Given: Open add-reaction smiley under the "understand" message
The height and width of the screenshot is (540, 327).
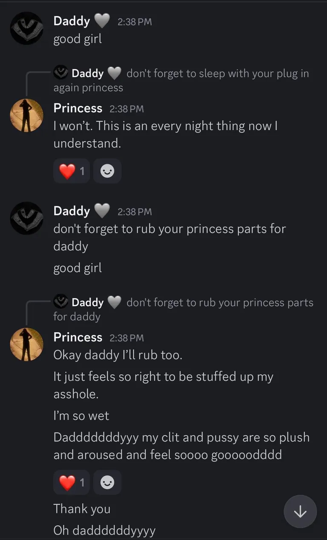Looking at the screenshot, I should point(107,171).
